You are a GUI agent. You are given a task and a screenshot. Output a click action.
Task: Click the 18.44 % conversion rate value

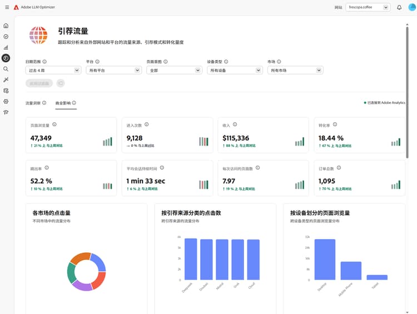(331, 138)
